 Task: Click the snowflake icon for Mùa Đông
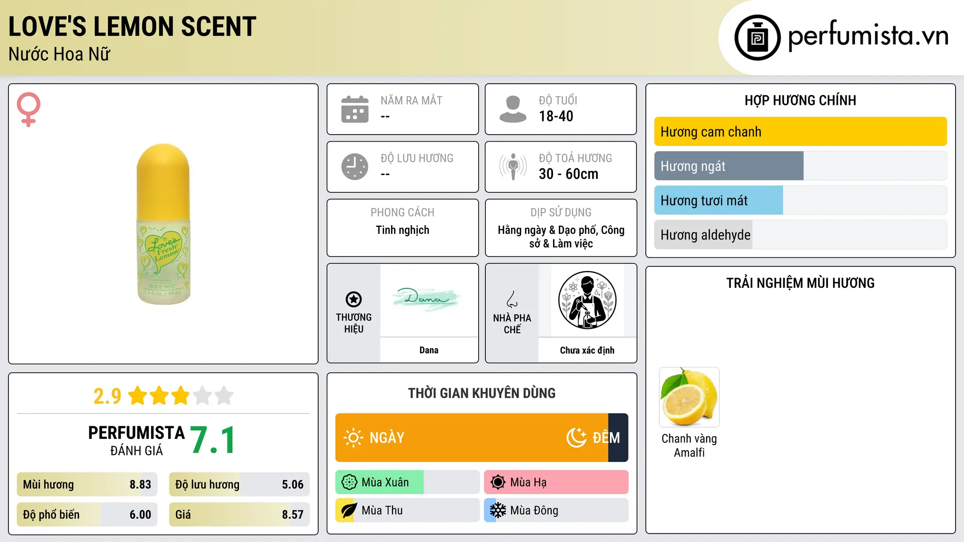(x=498, y=510)
